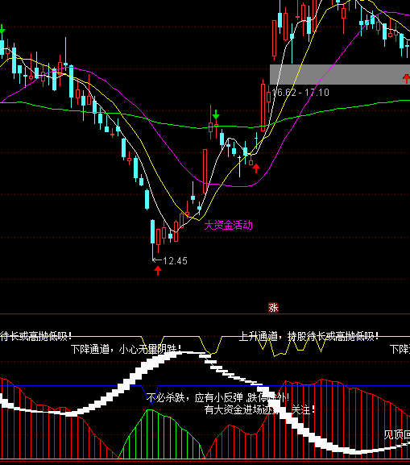Image resolution: width=410 pixels, height=465 pixels.
Task: Click the red buy arrow below the 12.45 low
Action: [x=158, y=271]
